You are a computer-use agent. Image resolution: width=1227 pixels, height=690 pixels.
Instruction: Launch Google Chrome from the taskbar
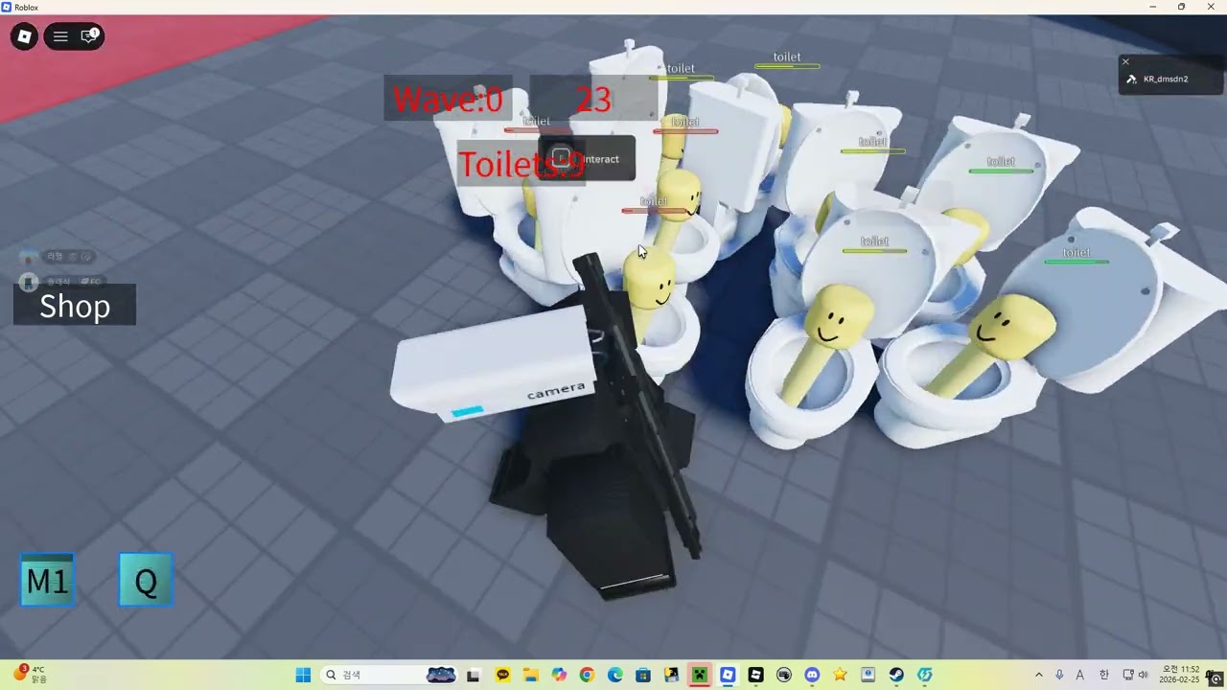coord(587,676)
